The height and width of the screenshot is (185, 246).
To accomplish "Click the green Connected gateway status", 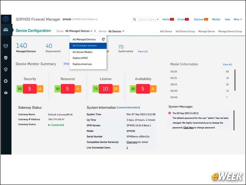I will (56, 125).
